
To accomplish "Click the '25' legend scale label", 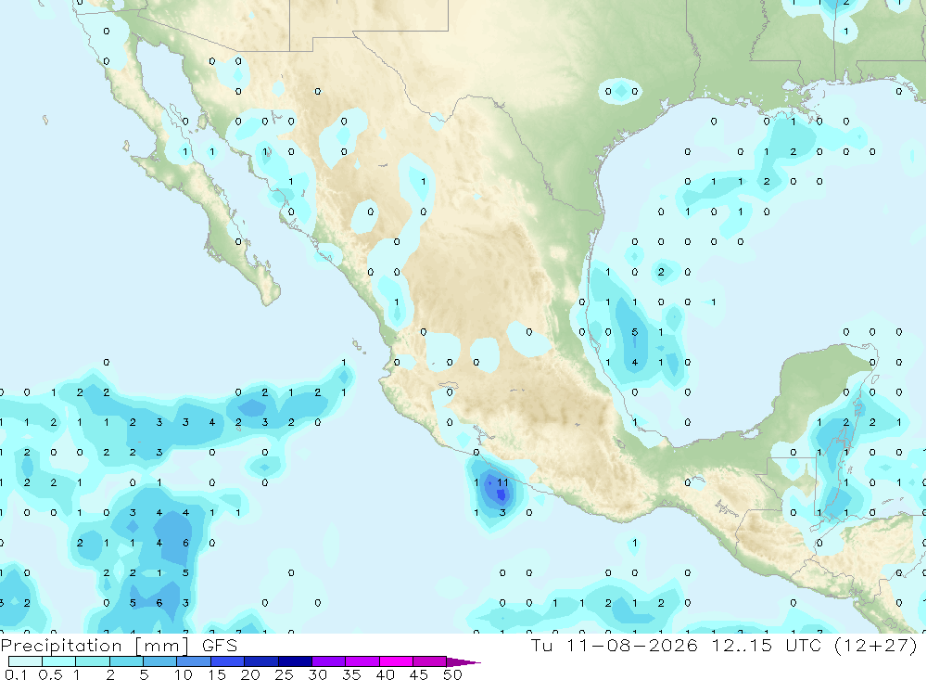I will [285, 674].
